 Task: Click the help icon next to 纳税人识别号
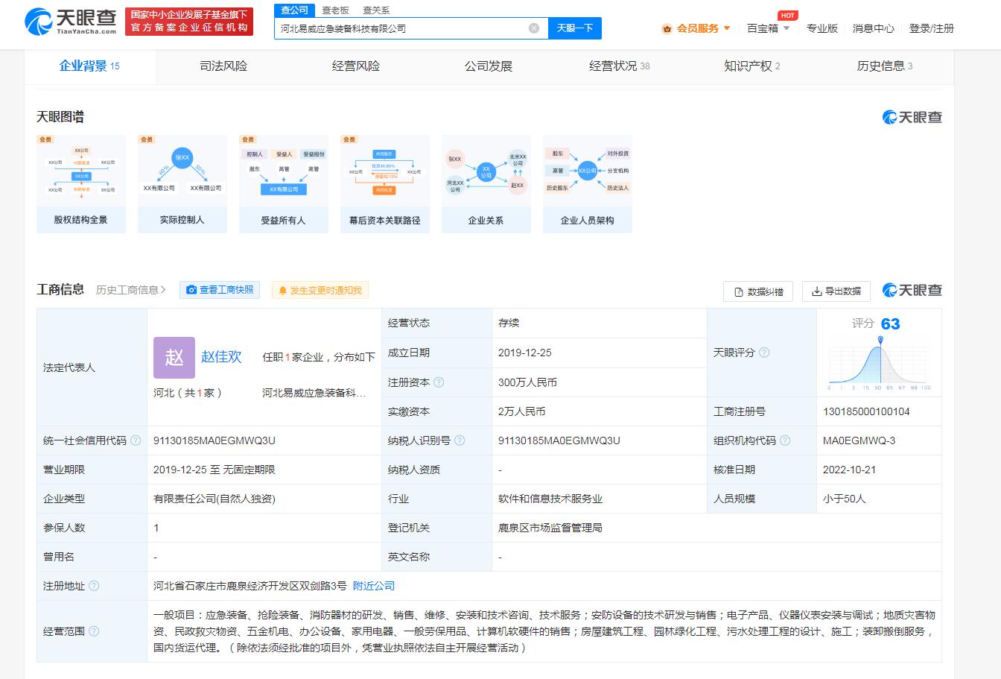[x=460, y=440]
